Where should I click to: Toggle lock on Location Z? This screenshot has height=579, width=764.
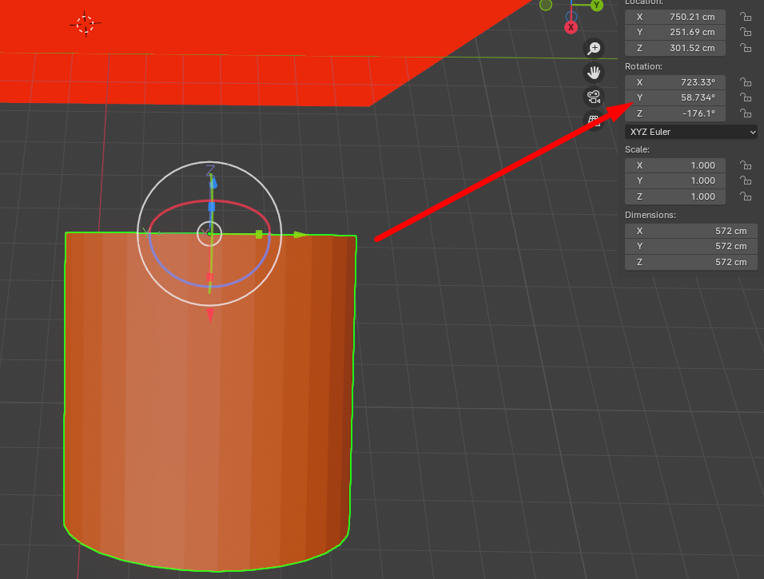(746, 48)
